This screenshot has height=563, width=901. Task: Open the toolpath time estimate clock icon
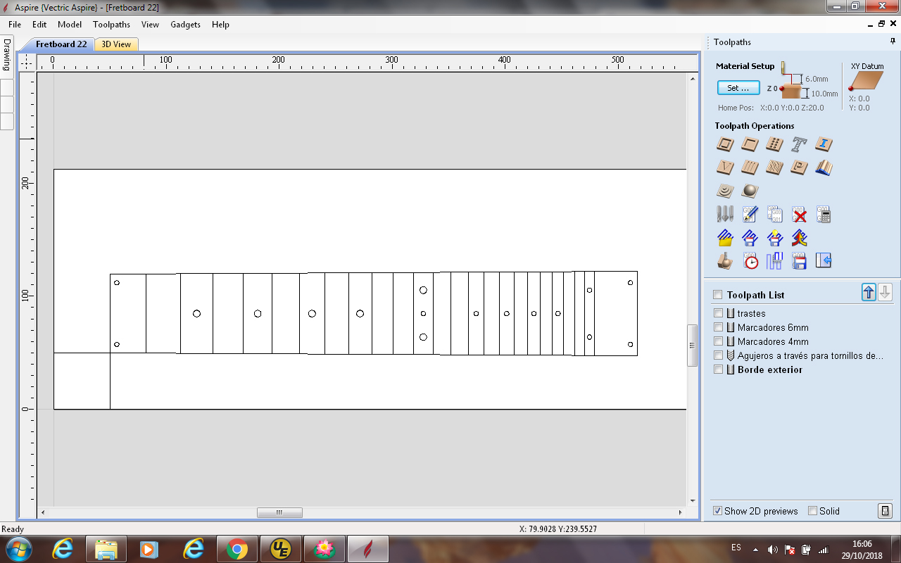pos(751,261)
